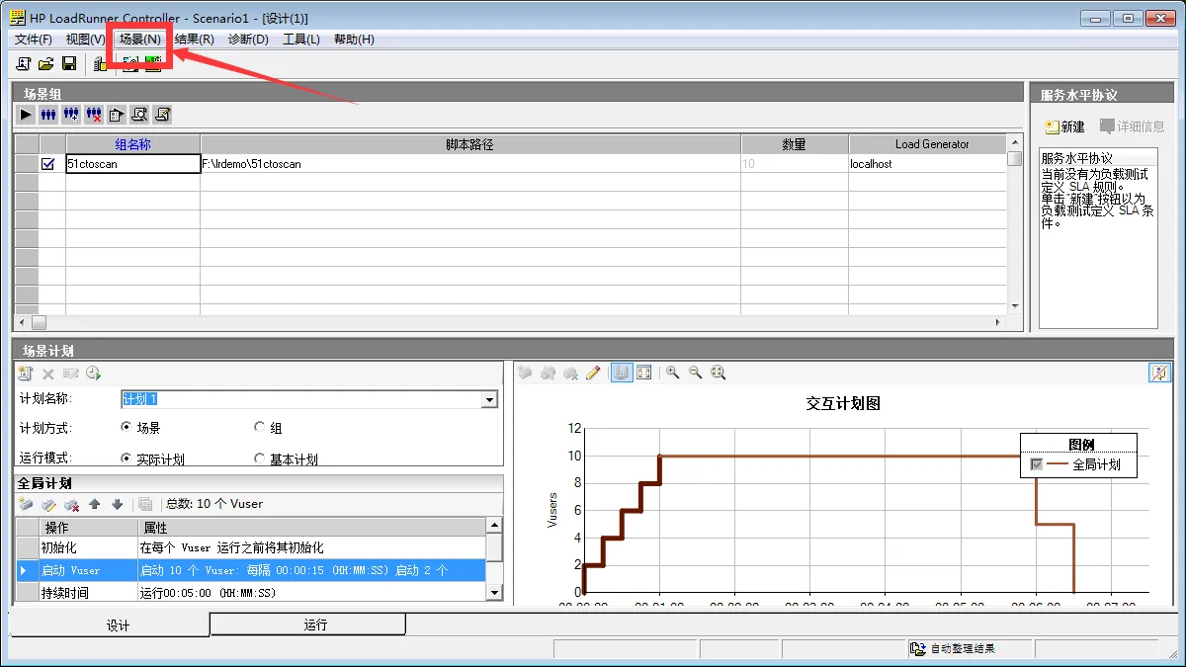Open the 场景(N) menu
Viewport: 1186px width, 667px height.
pyautogui.click(x=140, y=40)
